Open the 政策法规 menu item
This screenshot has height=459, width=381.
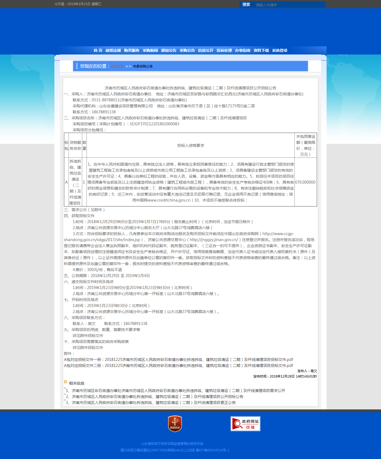pyautogui.click(x=113, y=50)
